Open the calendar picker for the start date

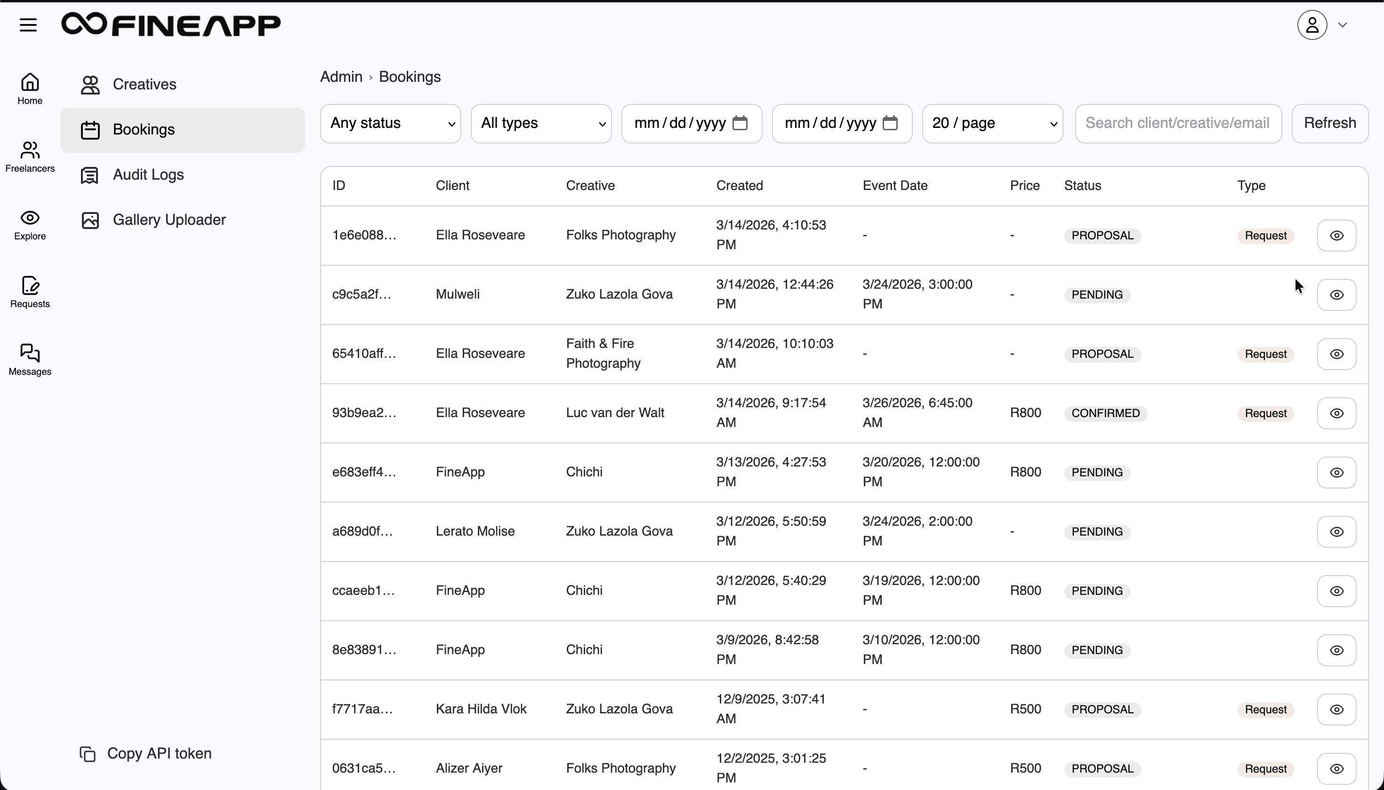tap(740, 123)
